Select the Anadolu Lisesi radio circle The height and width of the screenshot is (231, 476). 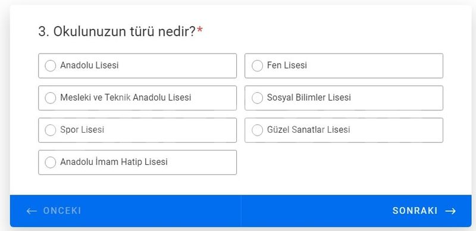tap(51, 65)
